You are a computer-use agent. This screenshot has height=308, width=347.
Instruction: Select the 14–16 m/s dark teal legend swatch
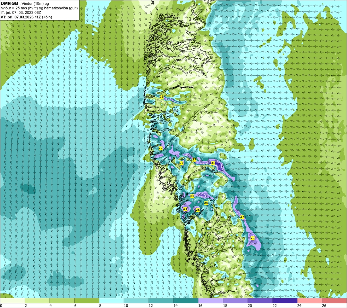(186, 301)
